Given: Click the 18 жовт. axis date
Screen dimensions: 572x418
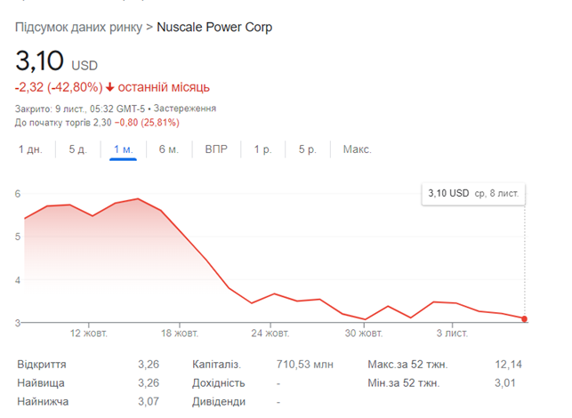Looking at the screenshot, I should (180, 333).
